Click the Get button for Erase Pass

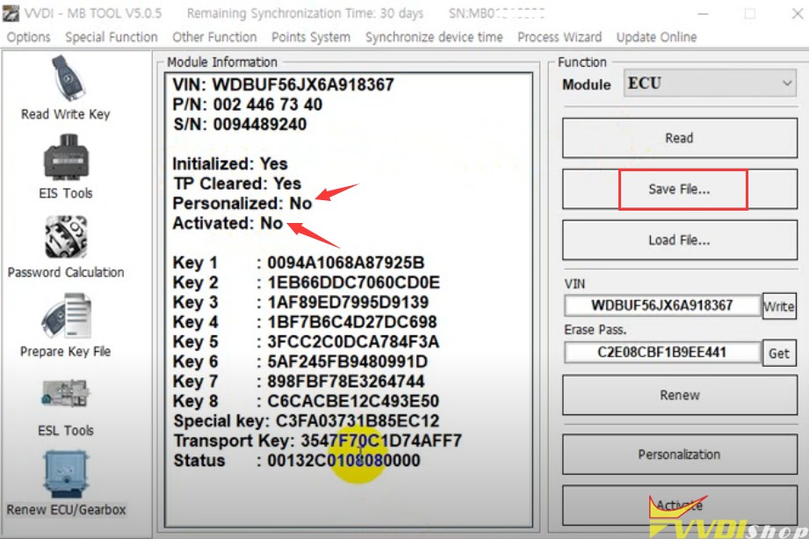(779, 353)
